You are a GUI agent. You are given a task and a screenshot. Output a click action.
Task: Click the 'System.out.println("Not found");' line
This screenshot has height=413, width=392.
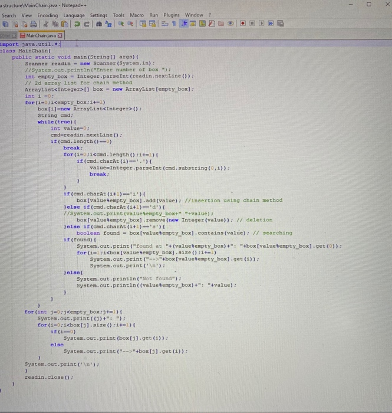point(129,278)
